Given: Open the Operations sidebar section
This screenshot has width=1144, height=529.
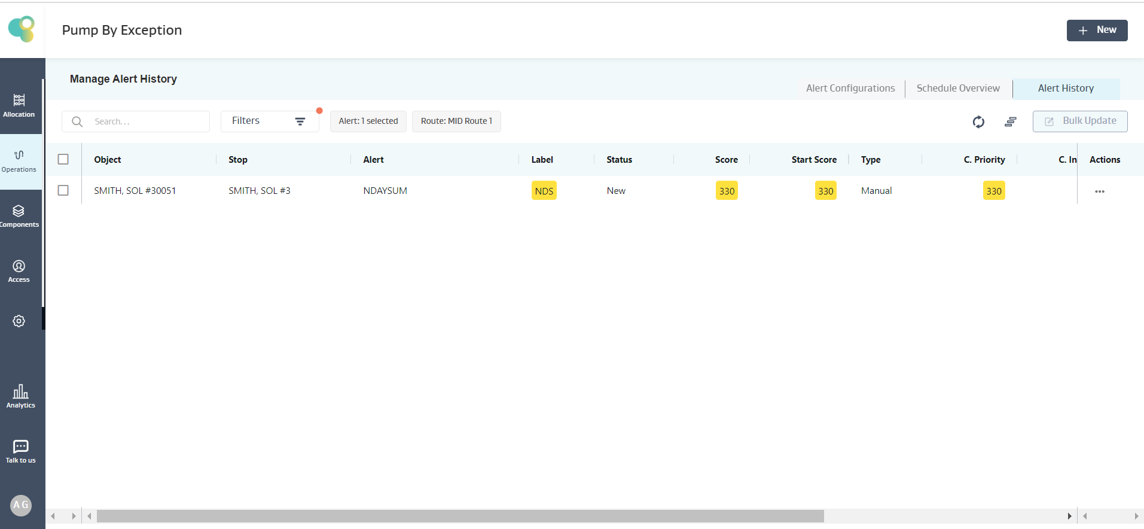Looking at the screenshot, I should point(19,161).
